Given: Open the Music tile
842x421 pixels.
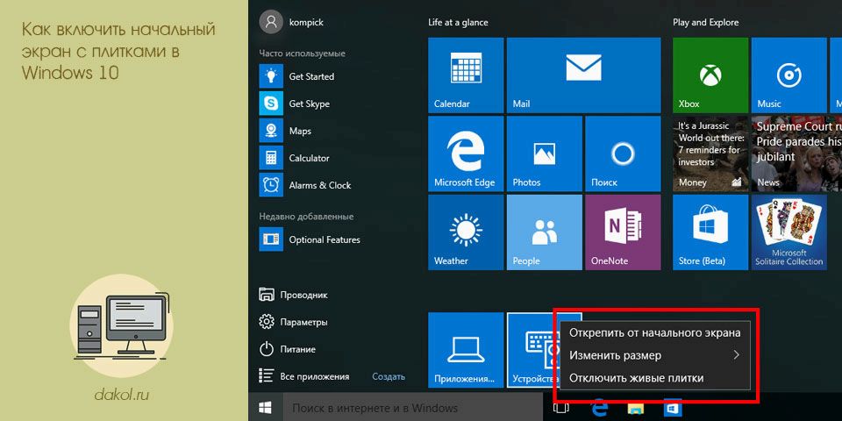Looking at the screenshot, I should point(788,75).
